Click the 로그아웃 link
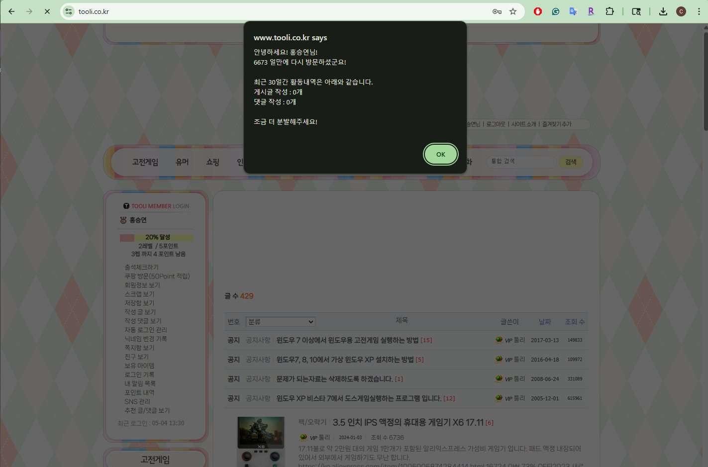The height and width of the screenshot is (467, 708). [x=496, y=124]
